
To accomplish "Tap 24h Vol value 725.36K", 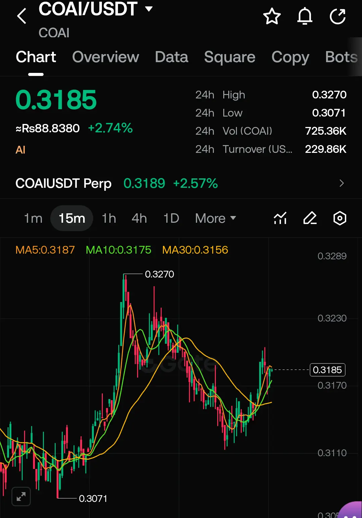I will [325, 131].
